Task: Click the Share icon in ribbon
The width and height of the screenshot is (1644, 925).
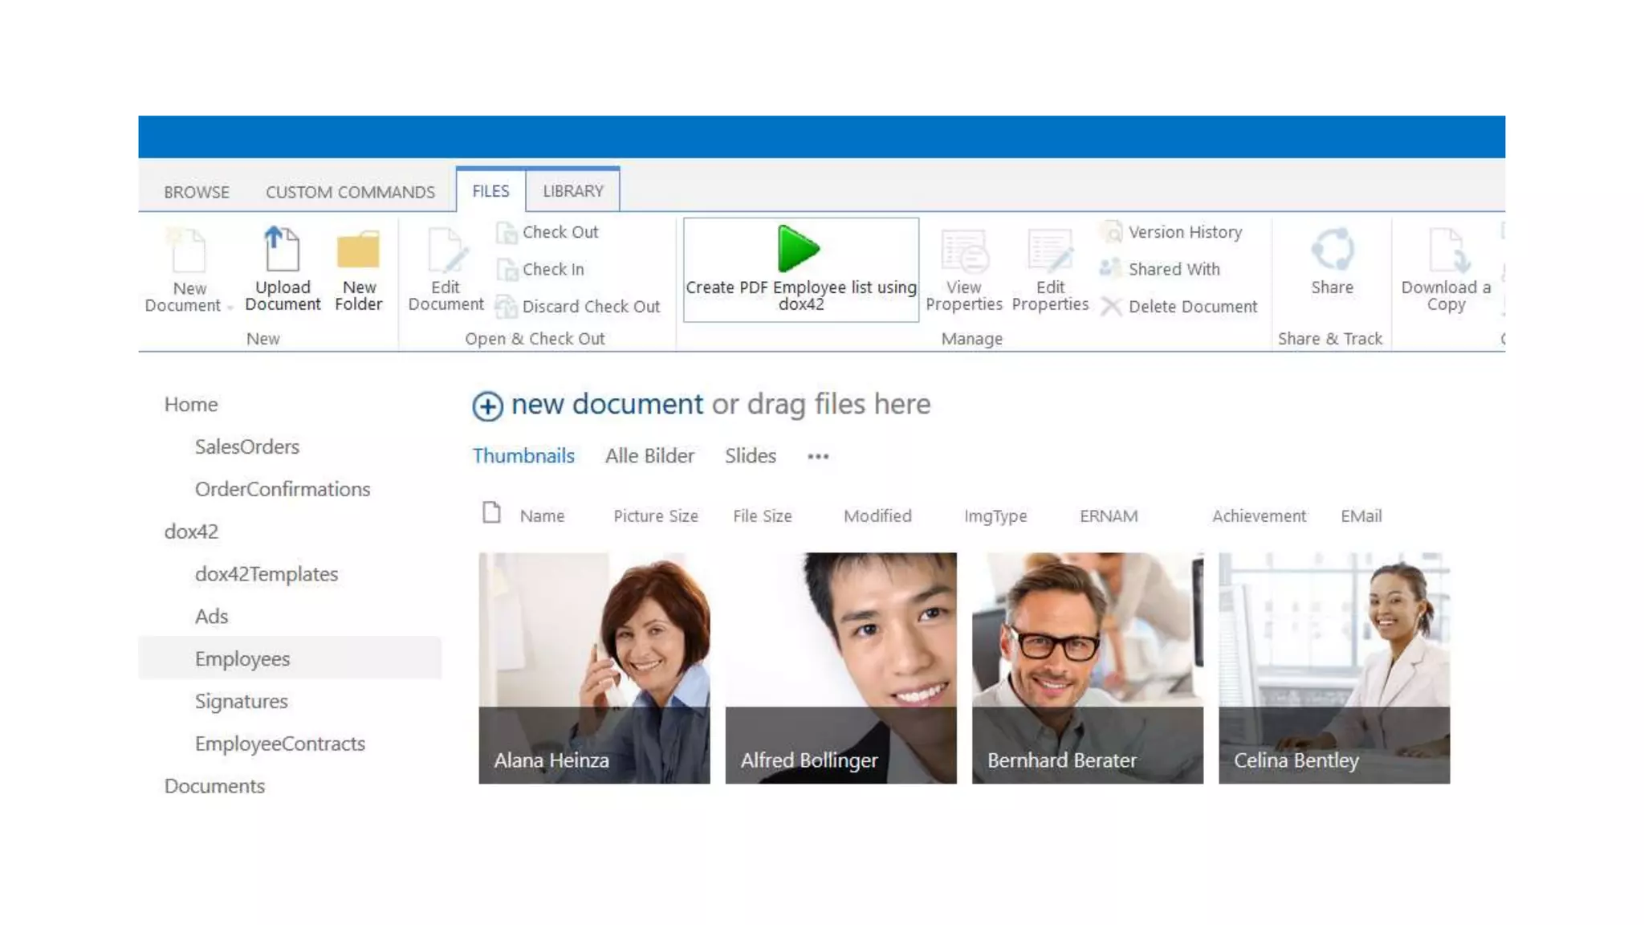Action: [1332, 250]
